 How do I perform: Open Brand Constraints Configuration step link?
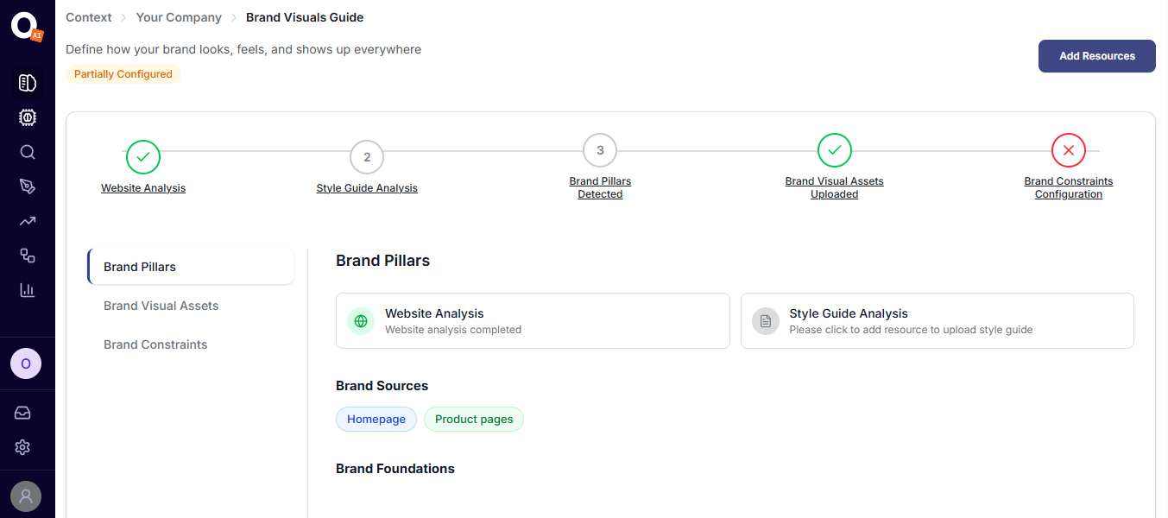click(1069, 187)
